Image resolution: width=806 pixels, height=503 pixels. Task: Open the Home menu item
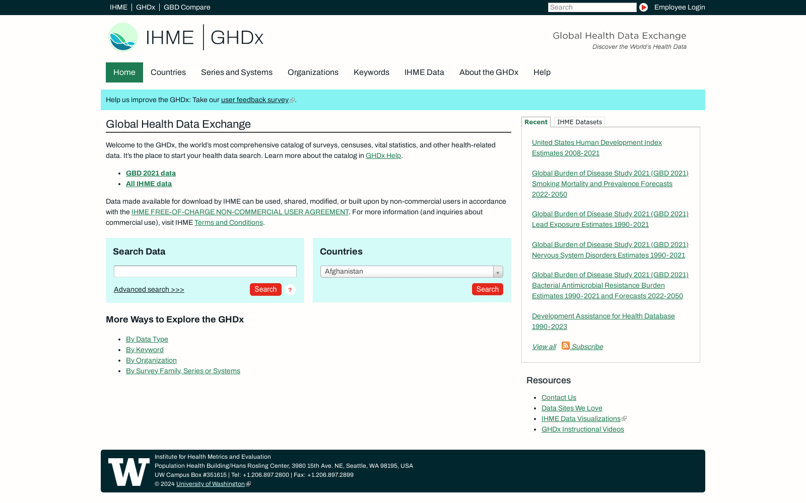point(124,72)
